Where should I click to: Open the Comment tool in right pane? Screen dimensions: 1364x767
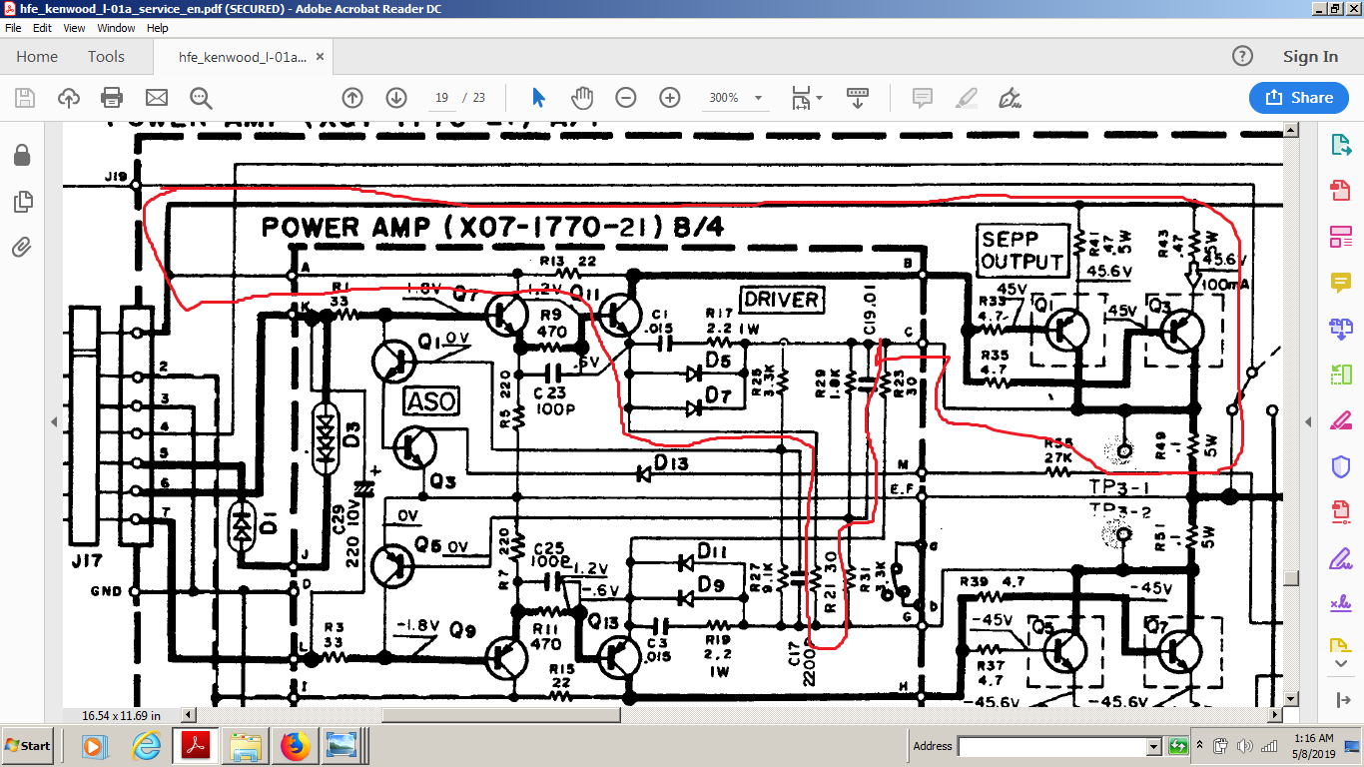[1340, 284]
